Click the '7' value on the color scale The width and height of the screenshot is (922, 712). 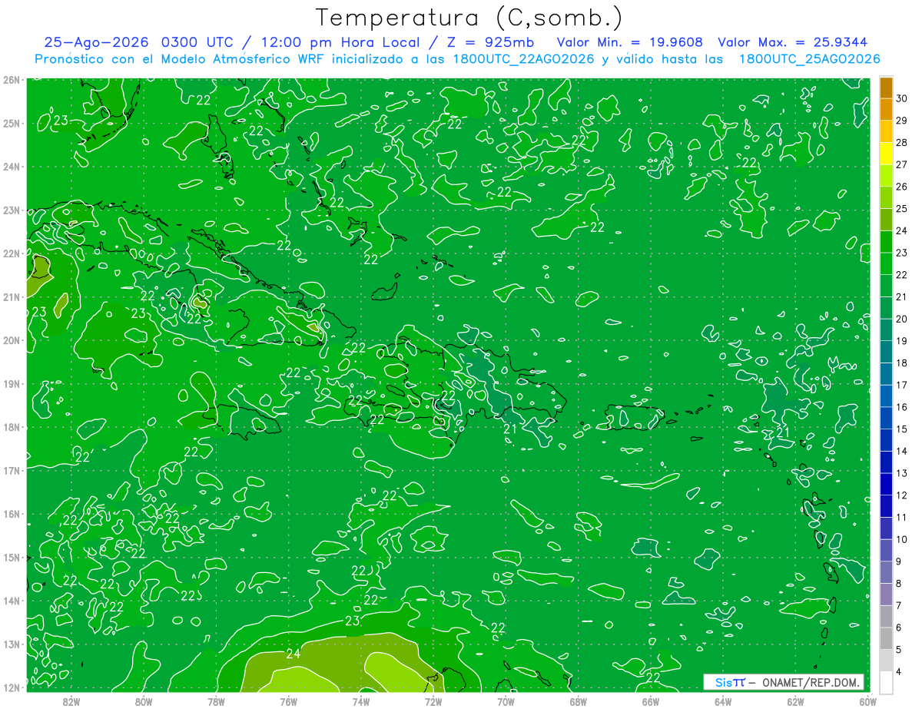[x=899, y=605]
